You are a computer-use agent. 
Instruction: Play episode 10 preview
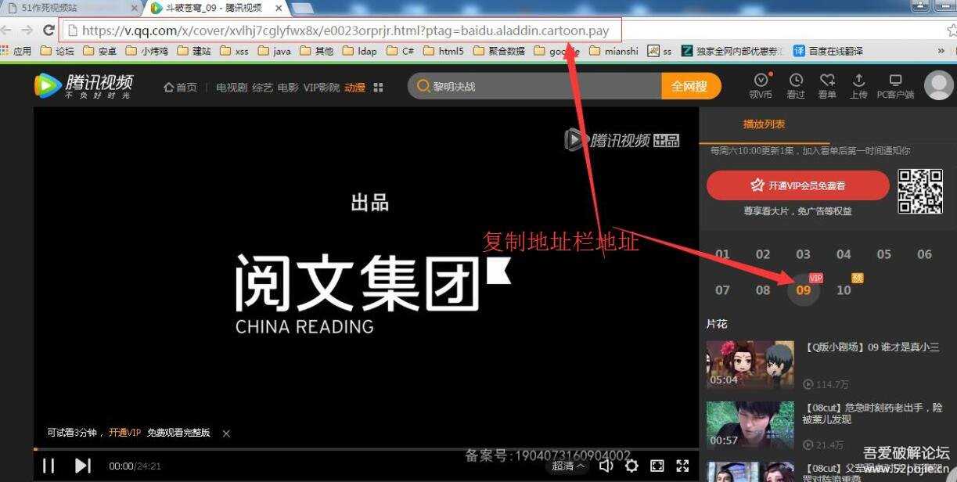844,290
